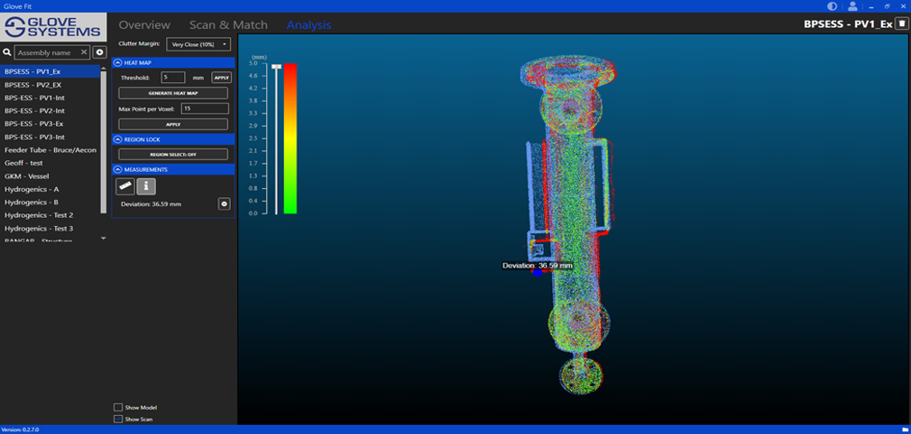Select BPS-ESS - PV3-Ex assembly
This screenshot has width=911, height=434.
click(50, 124)
